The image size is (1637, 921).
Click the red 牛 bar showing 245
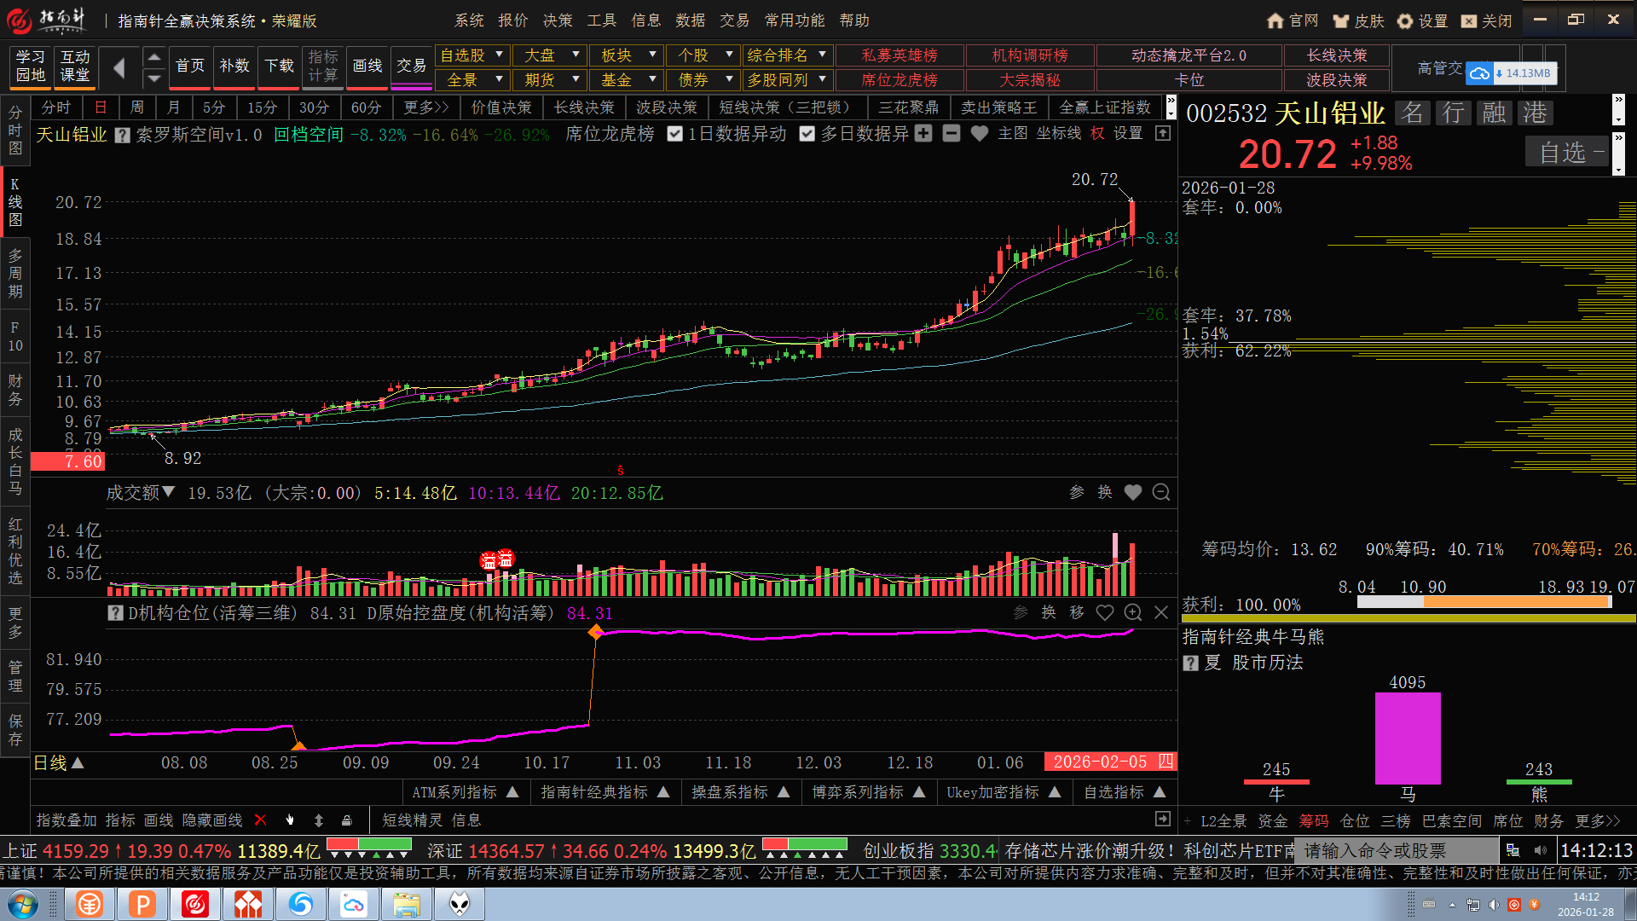click(1276, 781)
